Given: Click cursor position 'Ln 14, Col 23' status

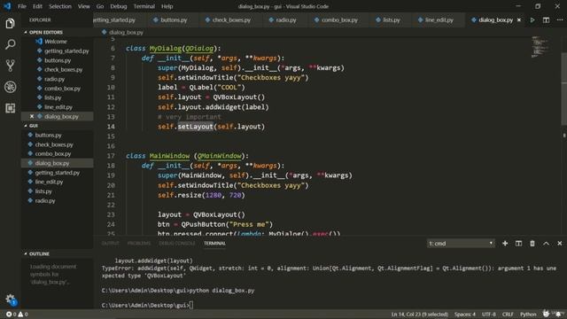Looking at the screenshot, I should pos(419,315).
